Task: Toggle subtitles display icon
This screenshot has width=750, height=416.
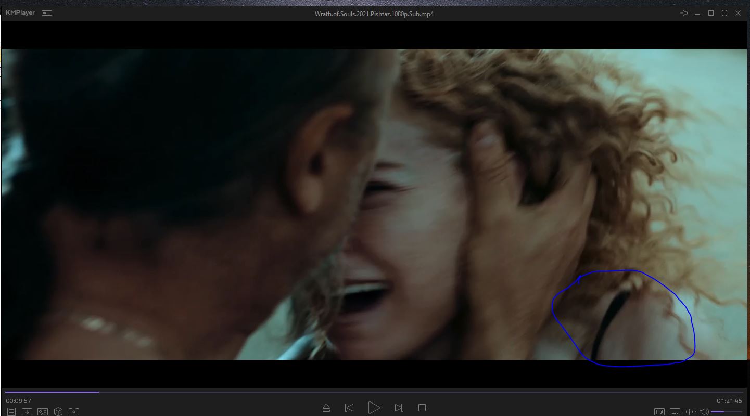Action: tap(675, 412)
